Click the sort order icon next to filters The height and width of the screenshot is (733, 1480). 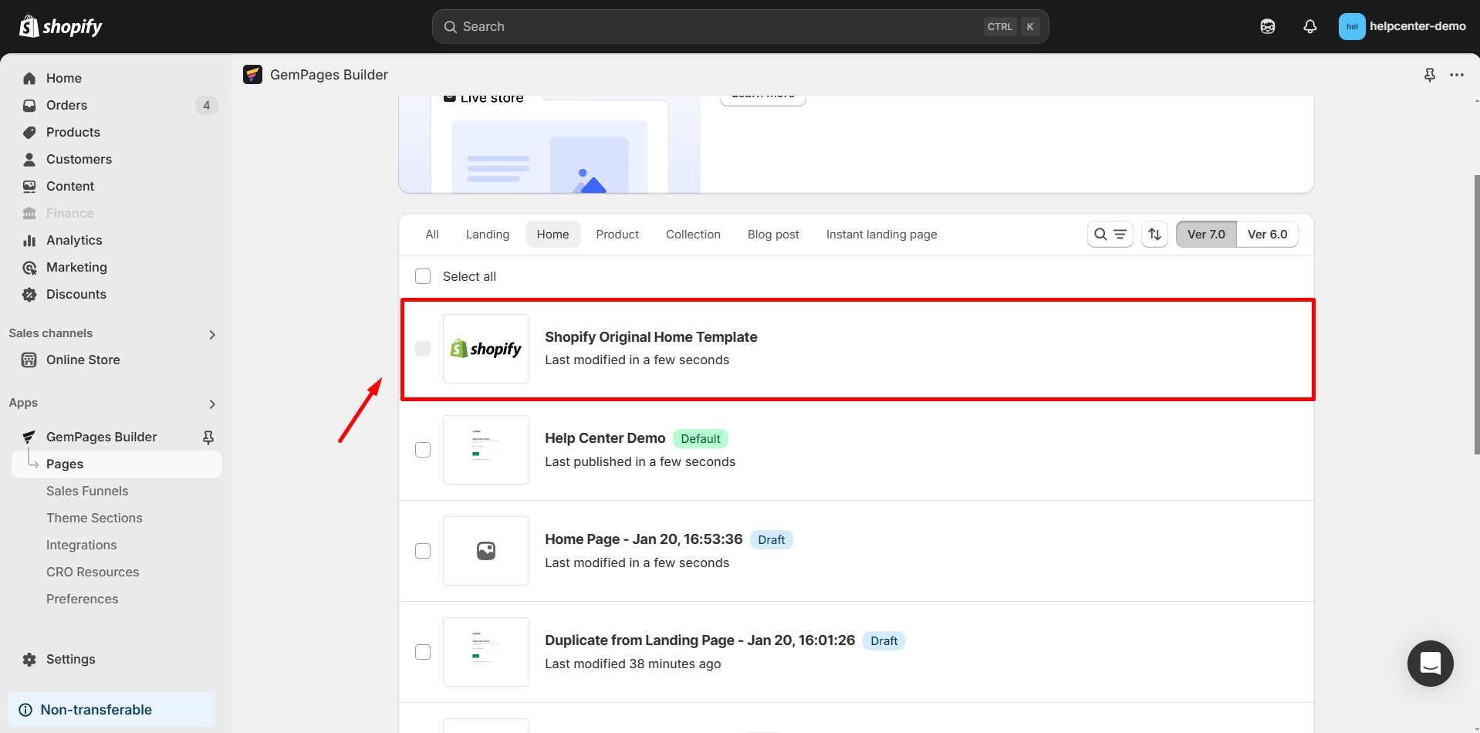pos(1154,234)
